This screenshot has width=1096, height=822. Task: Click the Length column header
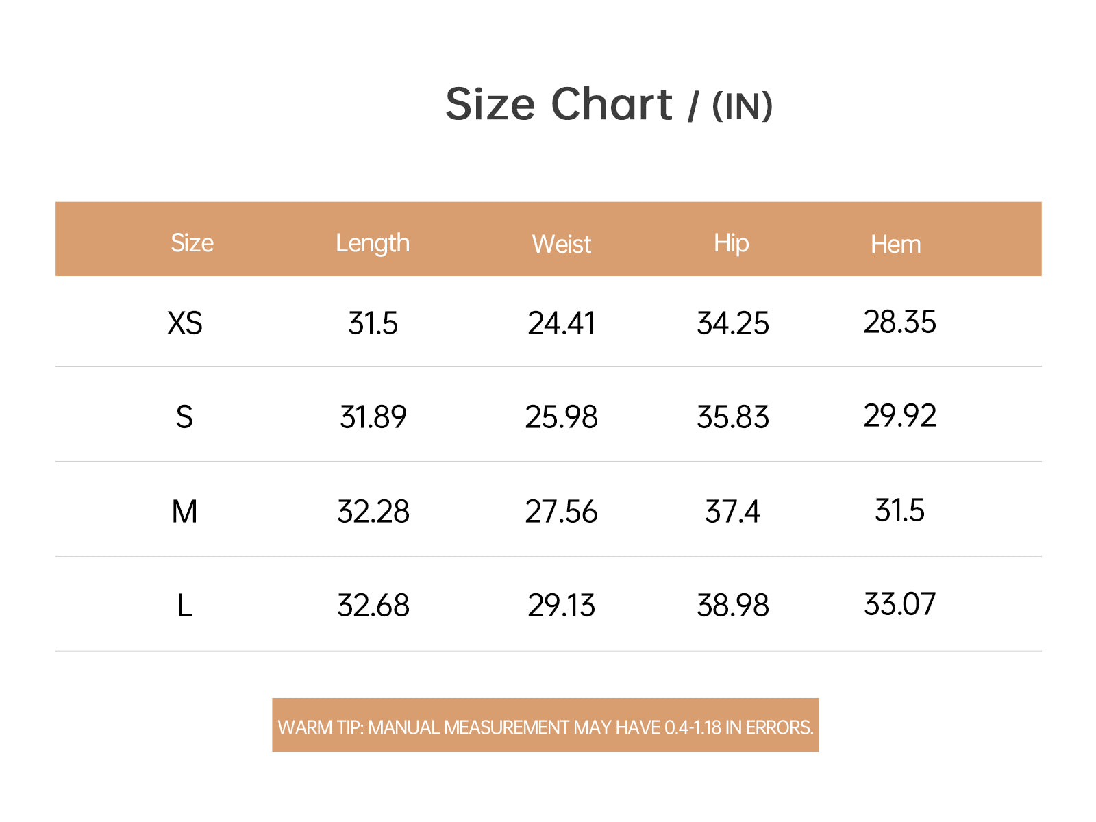[372, 243]
